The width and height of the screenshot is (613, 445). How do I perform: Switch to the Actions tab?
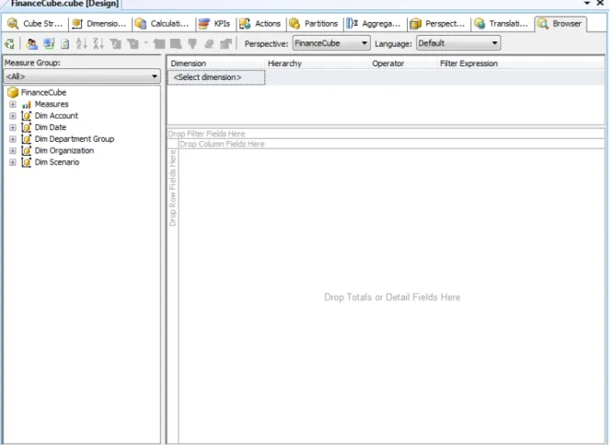pyautogui.click(x=260, y=23)
